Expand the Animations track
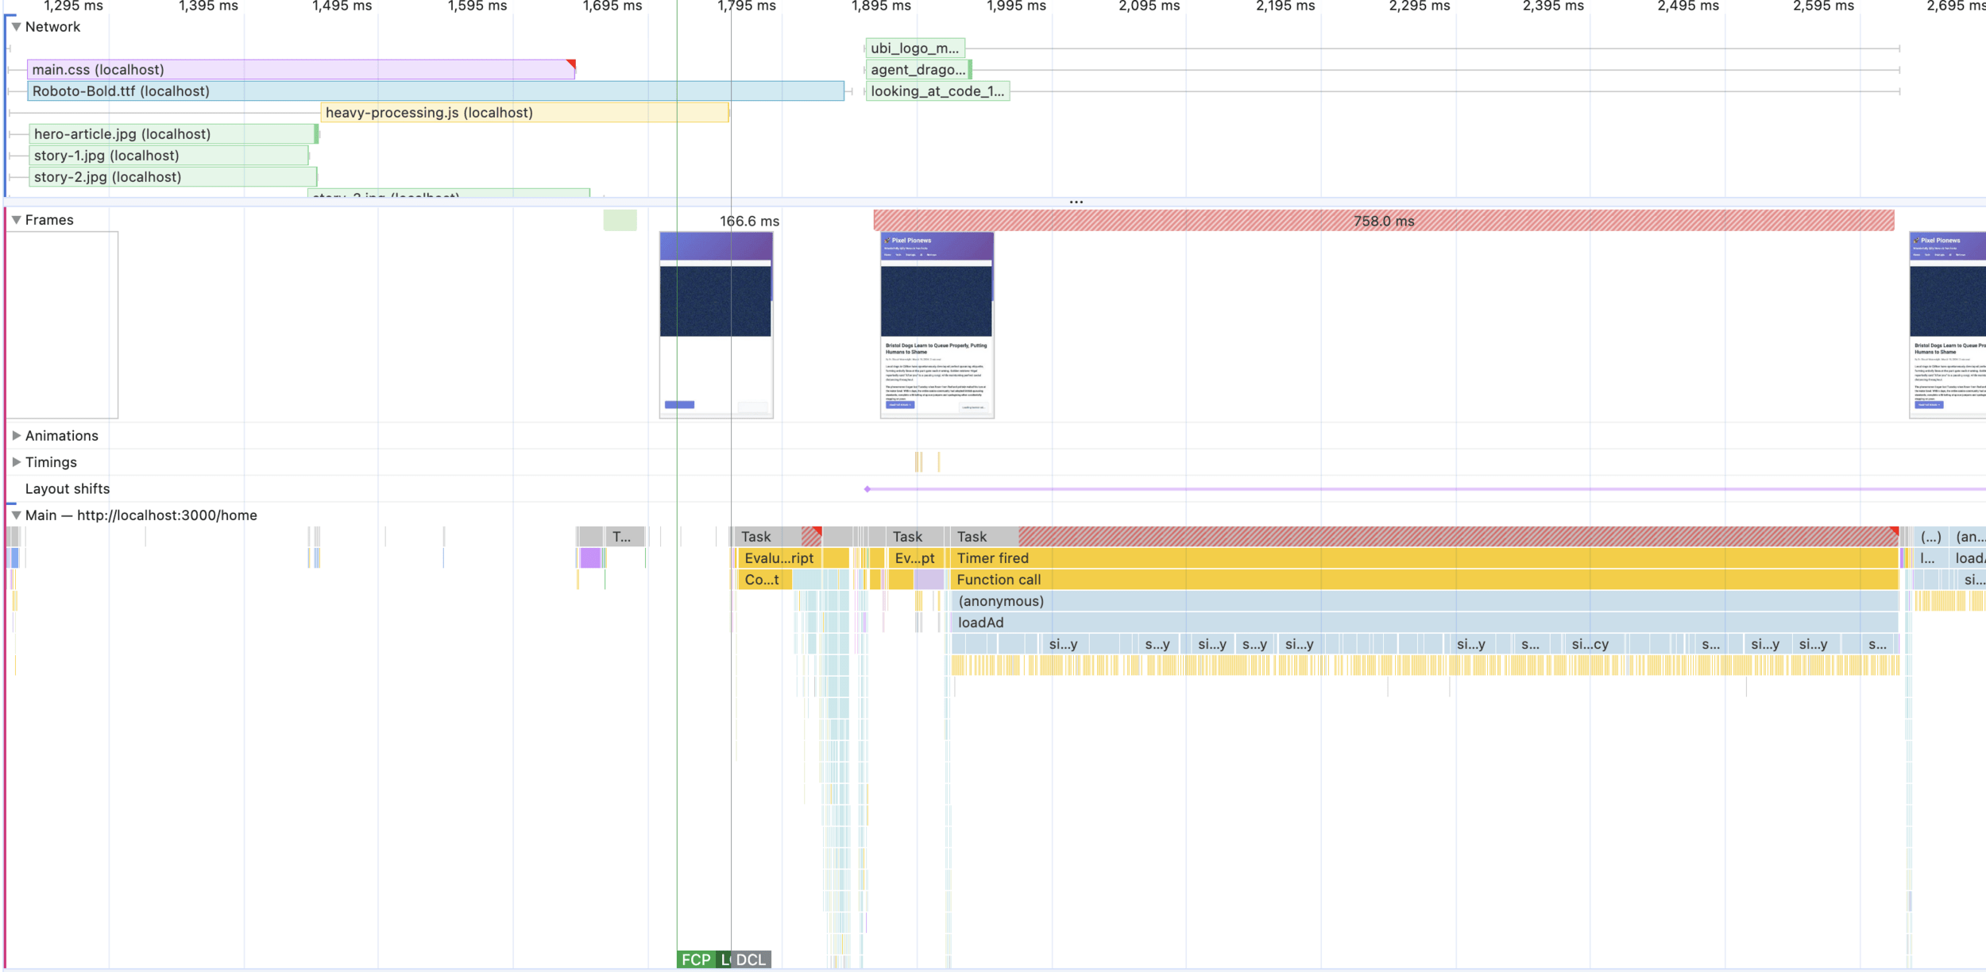Screen dimensions: 1986x972 16,436
